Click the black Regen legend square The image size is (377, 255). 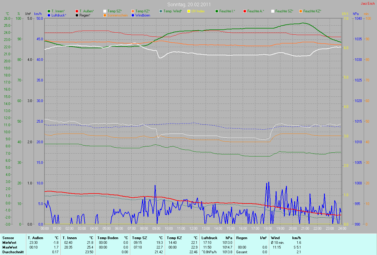[x=77, y=15]
